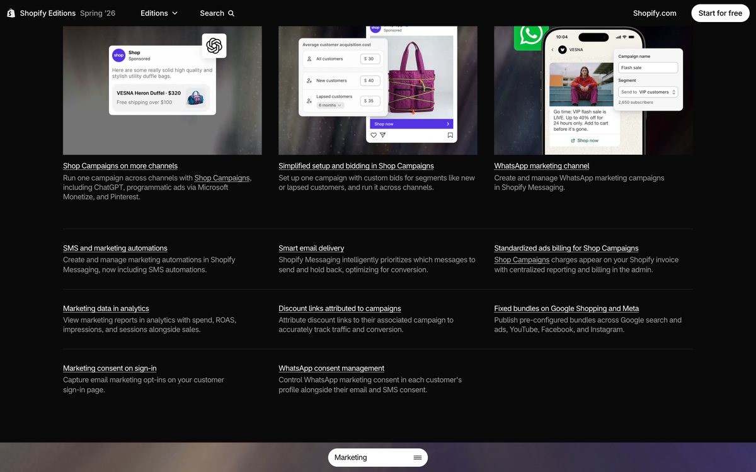Click the hamburger icon in Marketing pill

pos(418,458)
